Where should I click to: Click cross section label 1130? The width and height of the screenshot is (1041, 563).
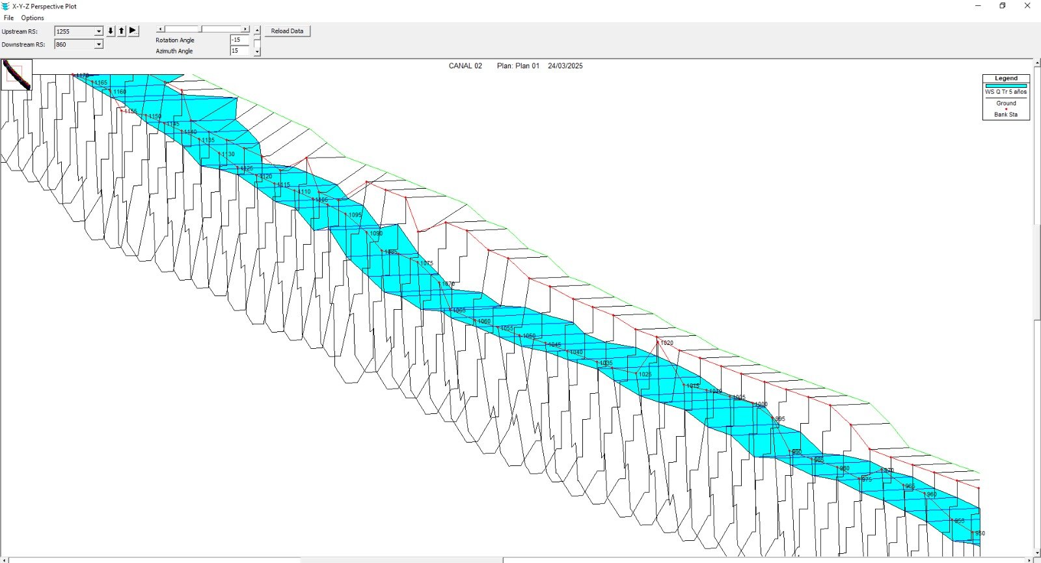pyautogui.click(x=228, y=154)
